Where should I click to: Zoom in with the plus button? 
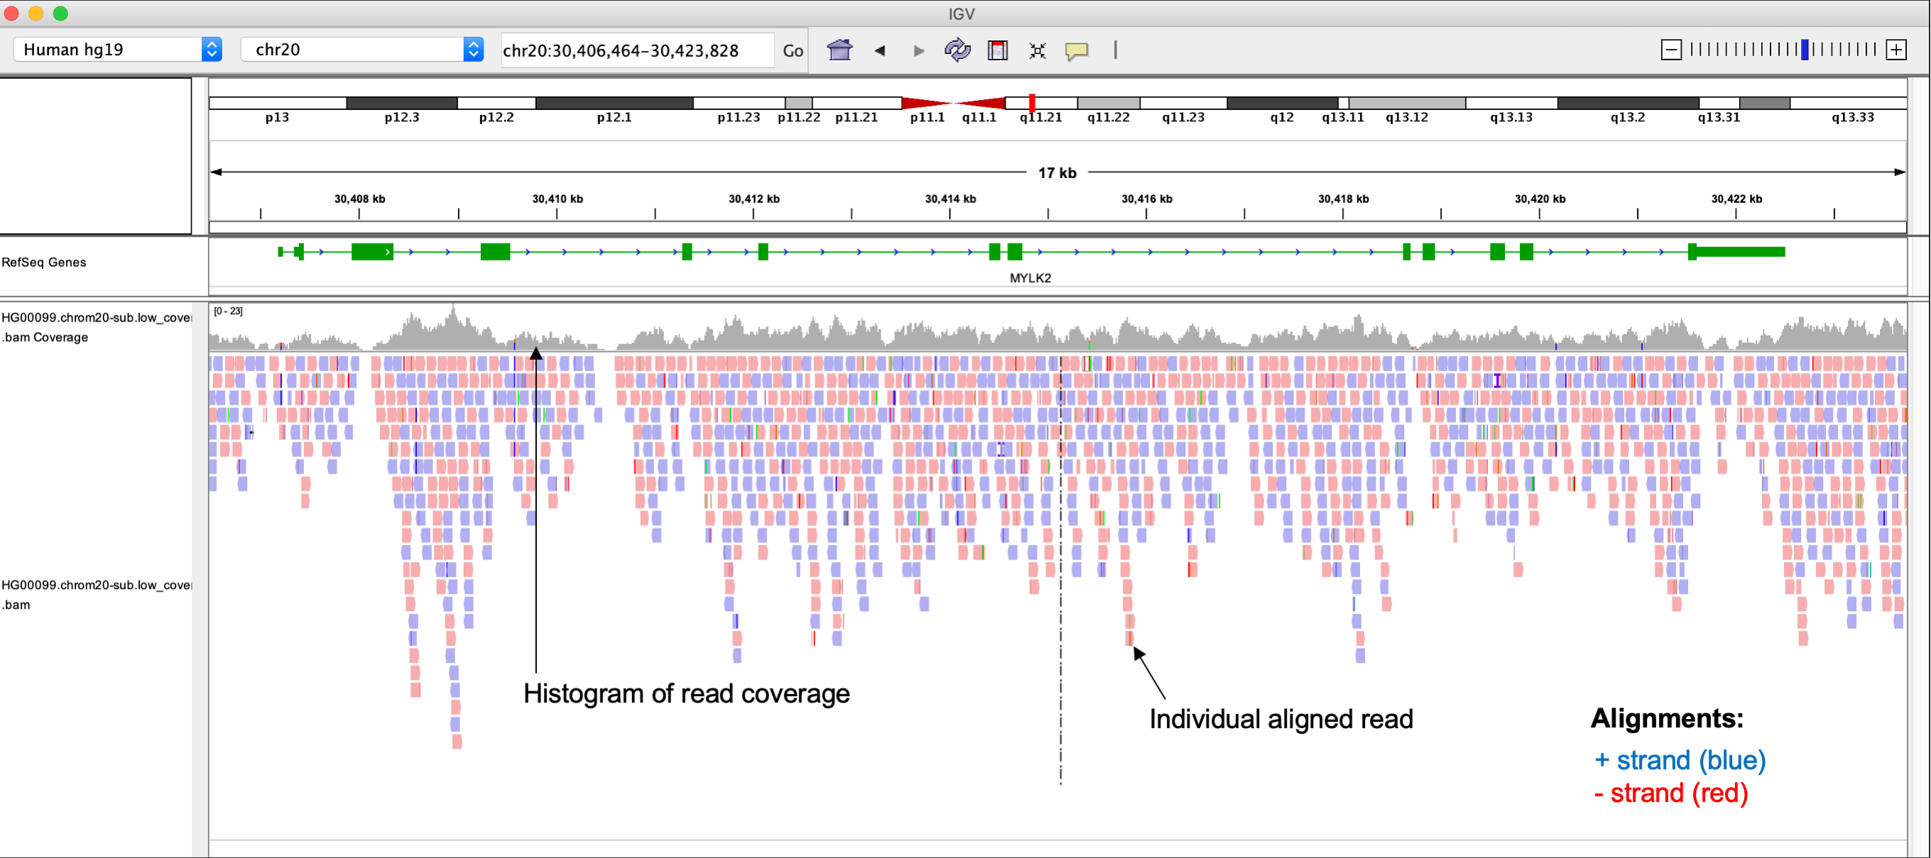pyautogui.click(x=1896, y=50)
